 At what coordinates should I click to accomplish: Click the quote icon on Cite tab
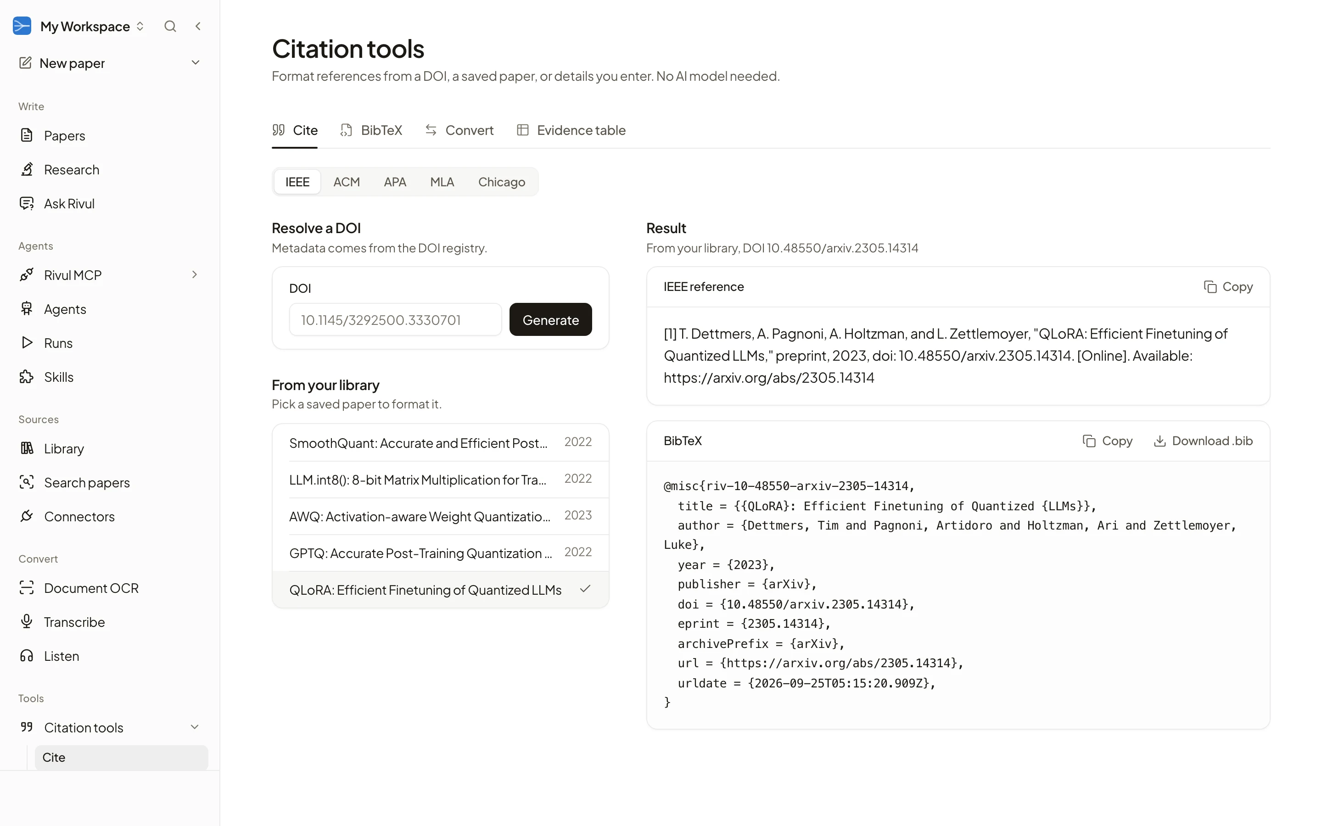pyautogui.click(x=279, y=130)
